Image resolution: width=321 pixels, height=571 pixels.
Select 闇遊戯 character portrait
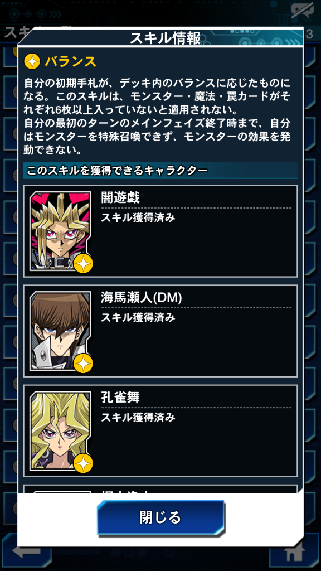coord(60,231)
